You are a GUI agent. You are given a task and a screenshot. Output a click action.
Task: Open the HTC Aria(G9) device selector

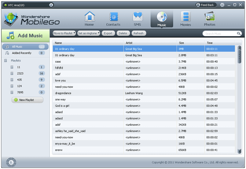coord(28,5)
